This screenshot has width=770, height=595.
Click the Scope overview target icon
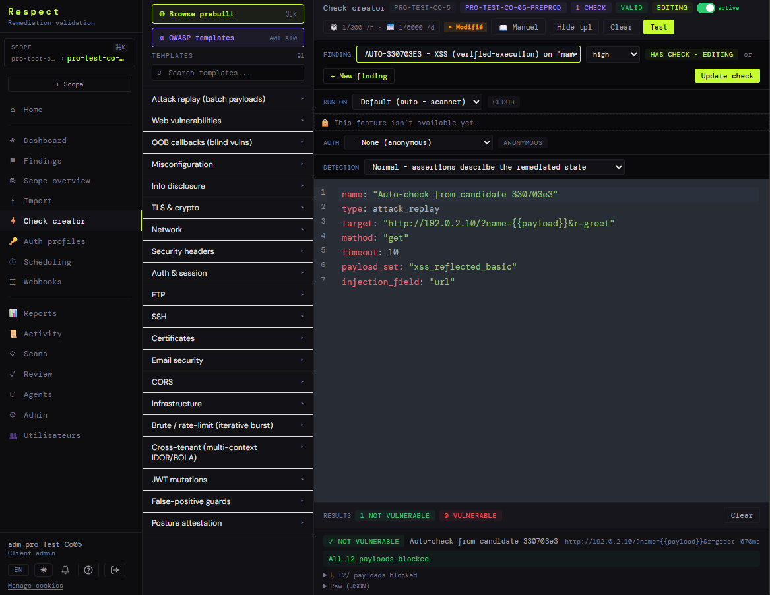click(x=13, y=181)
